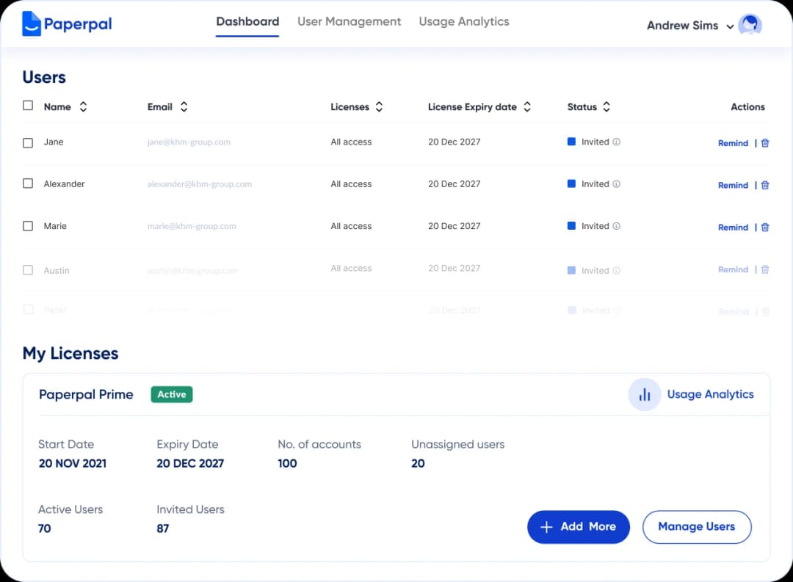Expand the Andrew Sims account dropdown

[x=730, y=26]
